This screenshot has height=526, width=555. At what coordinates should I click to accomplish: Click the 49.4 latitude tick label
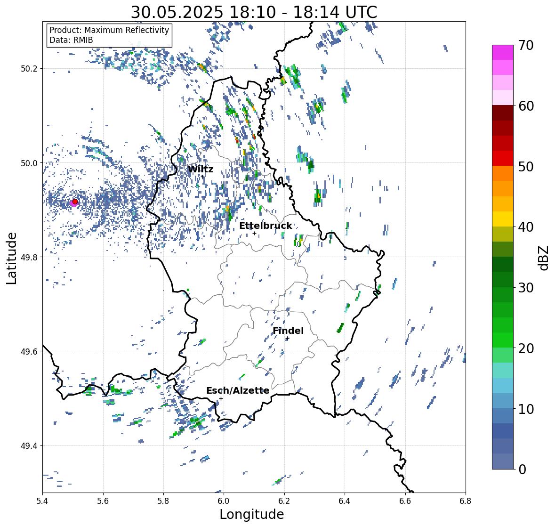click(x=29, y=446)
